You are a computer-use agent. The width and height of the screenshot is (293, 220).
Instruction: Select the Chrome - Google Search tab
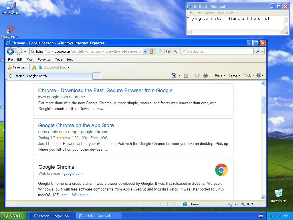[50, 76]
